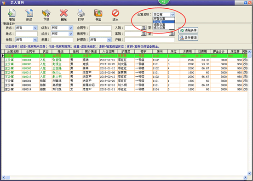Click the 增加 (add) toolbar icon
The height and width of the screenshot is (181, 253).
click(x=11, y=13)
